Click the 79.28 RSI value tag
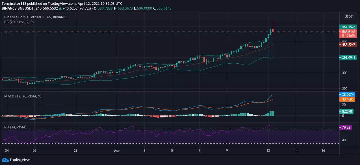The height and width of the screenshot is (165, 360). pyautogui.click(x=345, y=127)
